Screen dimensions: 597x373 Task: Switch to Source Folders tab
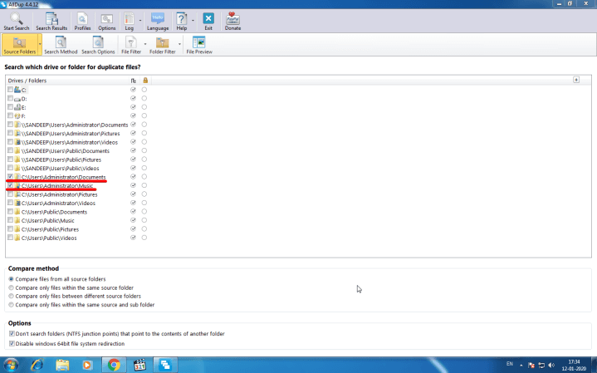(x=20, y=45)
